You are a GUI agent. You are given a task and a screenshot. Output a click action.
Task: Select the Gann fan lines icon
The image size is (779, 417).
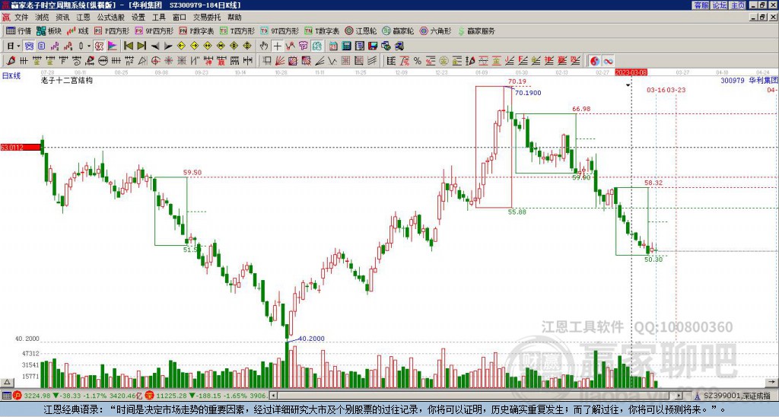280,61
